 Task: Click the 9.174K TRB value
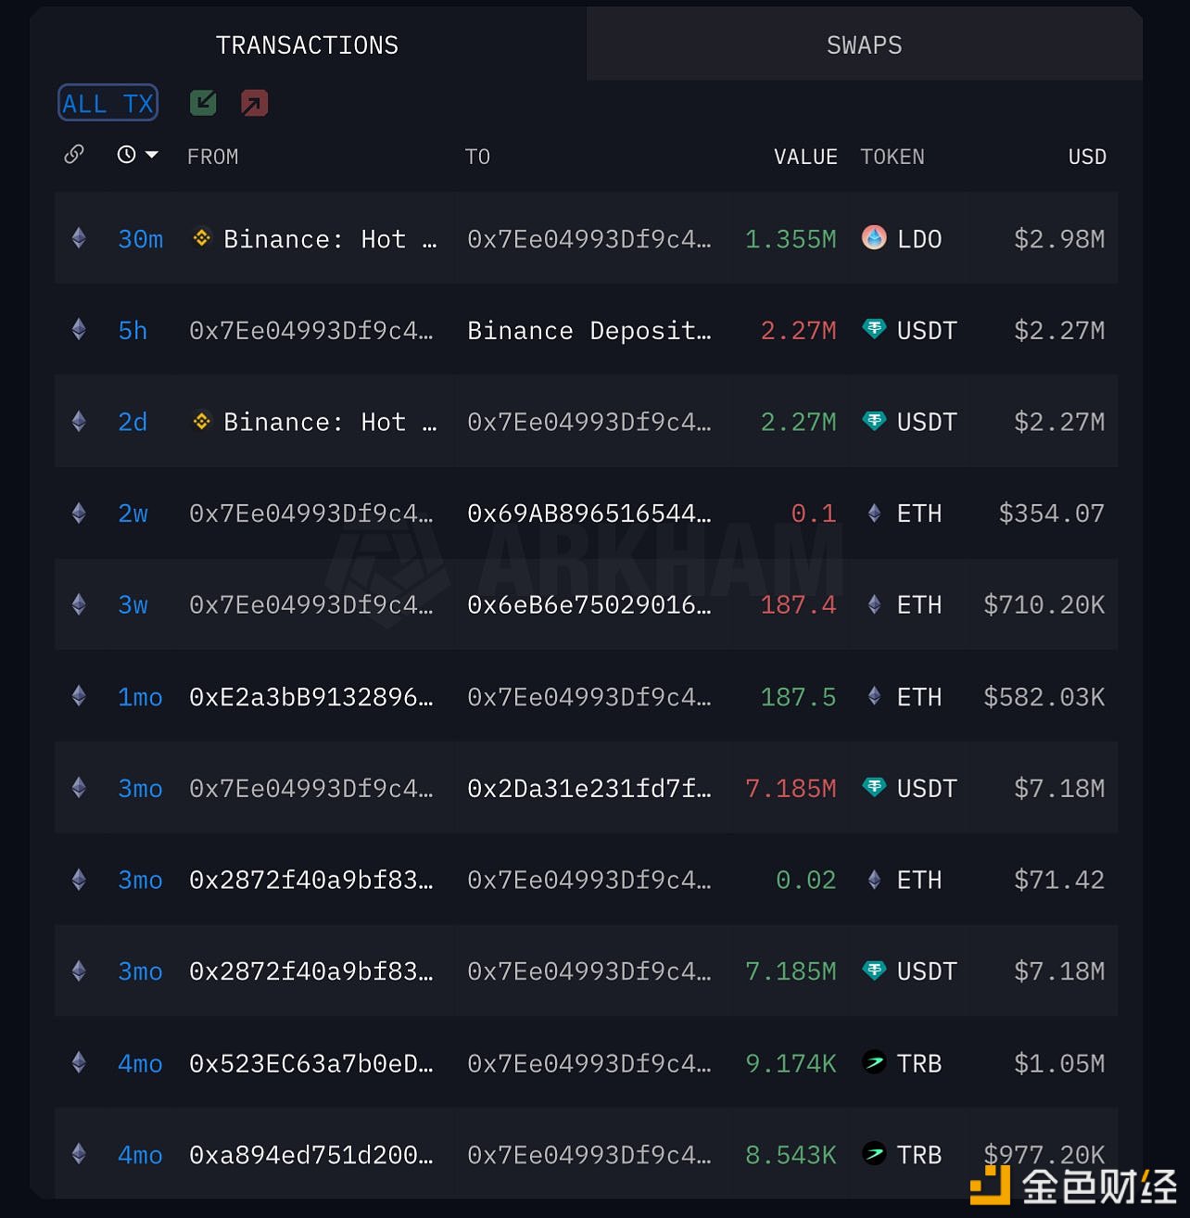pyautogui.click(x=791, y=1063)
